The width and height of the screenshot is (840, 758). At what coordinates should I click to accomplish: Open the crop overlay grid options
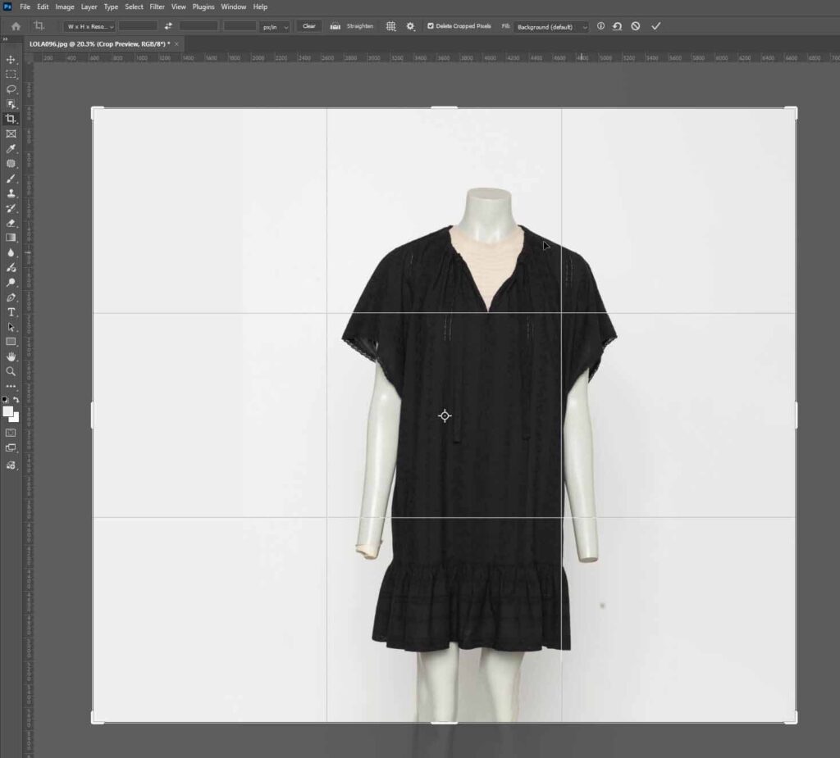pyautogui.click(x=391, y=26)
